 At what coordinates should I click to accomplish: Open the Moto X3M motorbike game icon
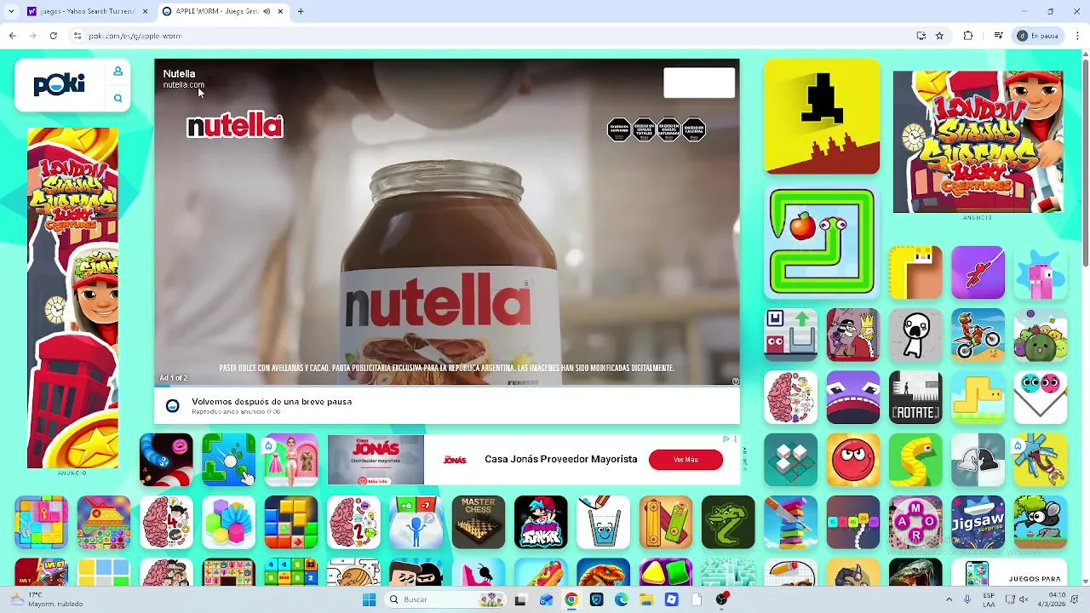pyautogui.click(x=978, y=335)
